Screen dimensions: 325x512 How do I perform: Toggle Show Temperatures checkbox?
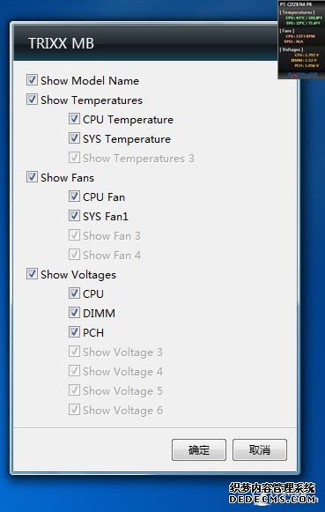[32, 100]
